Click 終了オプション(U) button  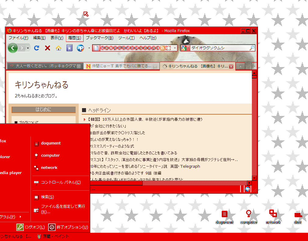(68, 227)
